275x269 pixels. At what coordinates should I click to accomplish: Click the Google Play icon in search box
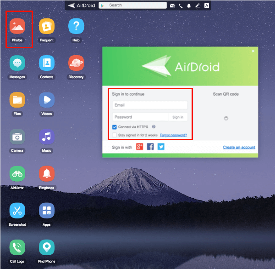(102, 6)
